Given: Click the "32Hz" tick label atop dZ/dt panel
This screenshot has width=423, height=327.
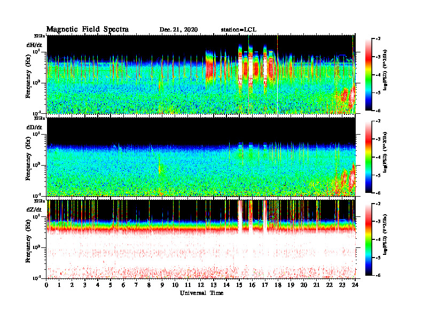Looking at the screenshot, I should point(39,201).
